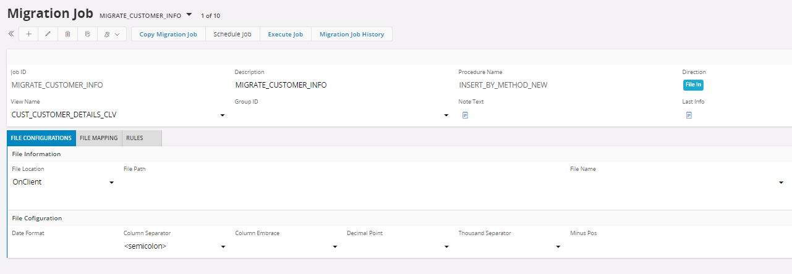Switch to the File Mapping tab
This screenshot has height=274, width=792.
(x=99, y=138)
